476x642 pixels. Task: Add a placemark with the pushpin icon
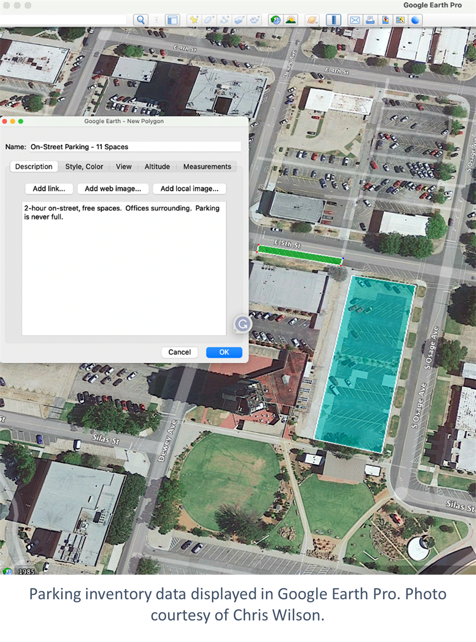click(194, 20)
